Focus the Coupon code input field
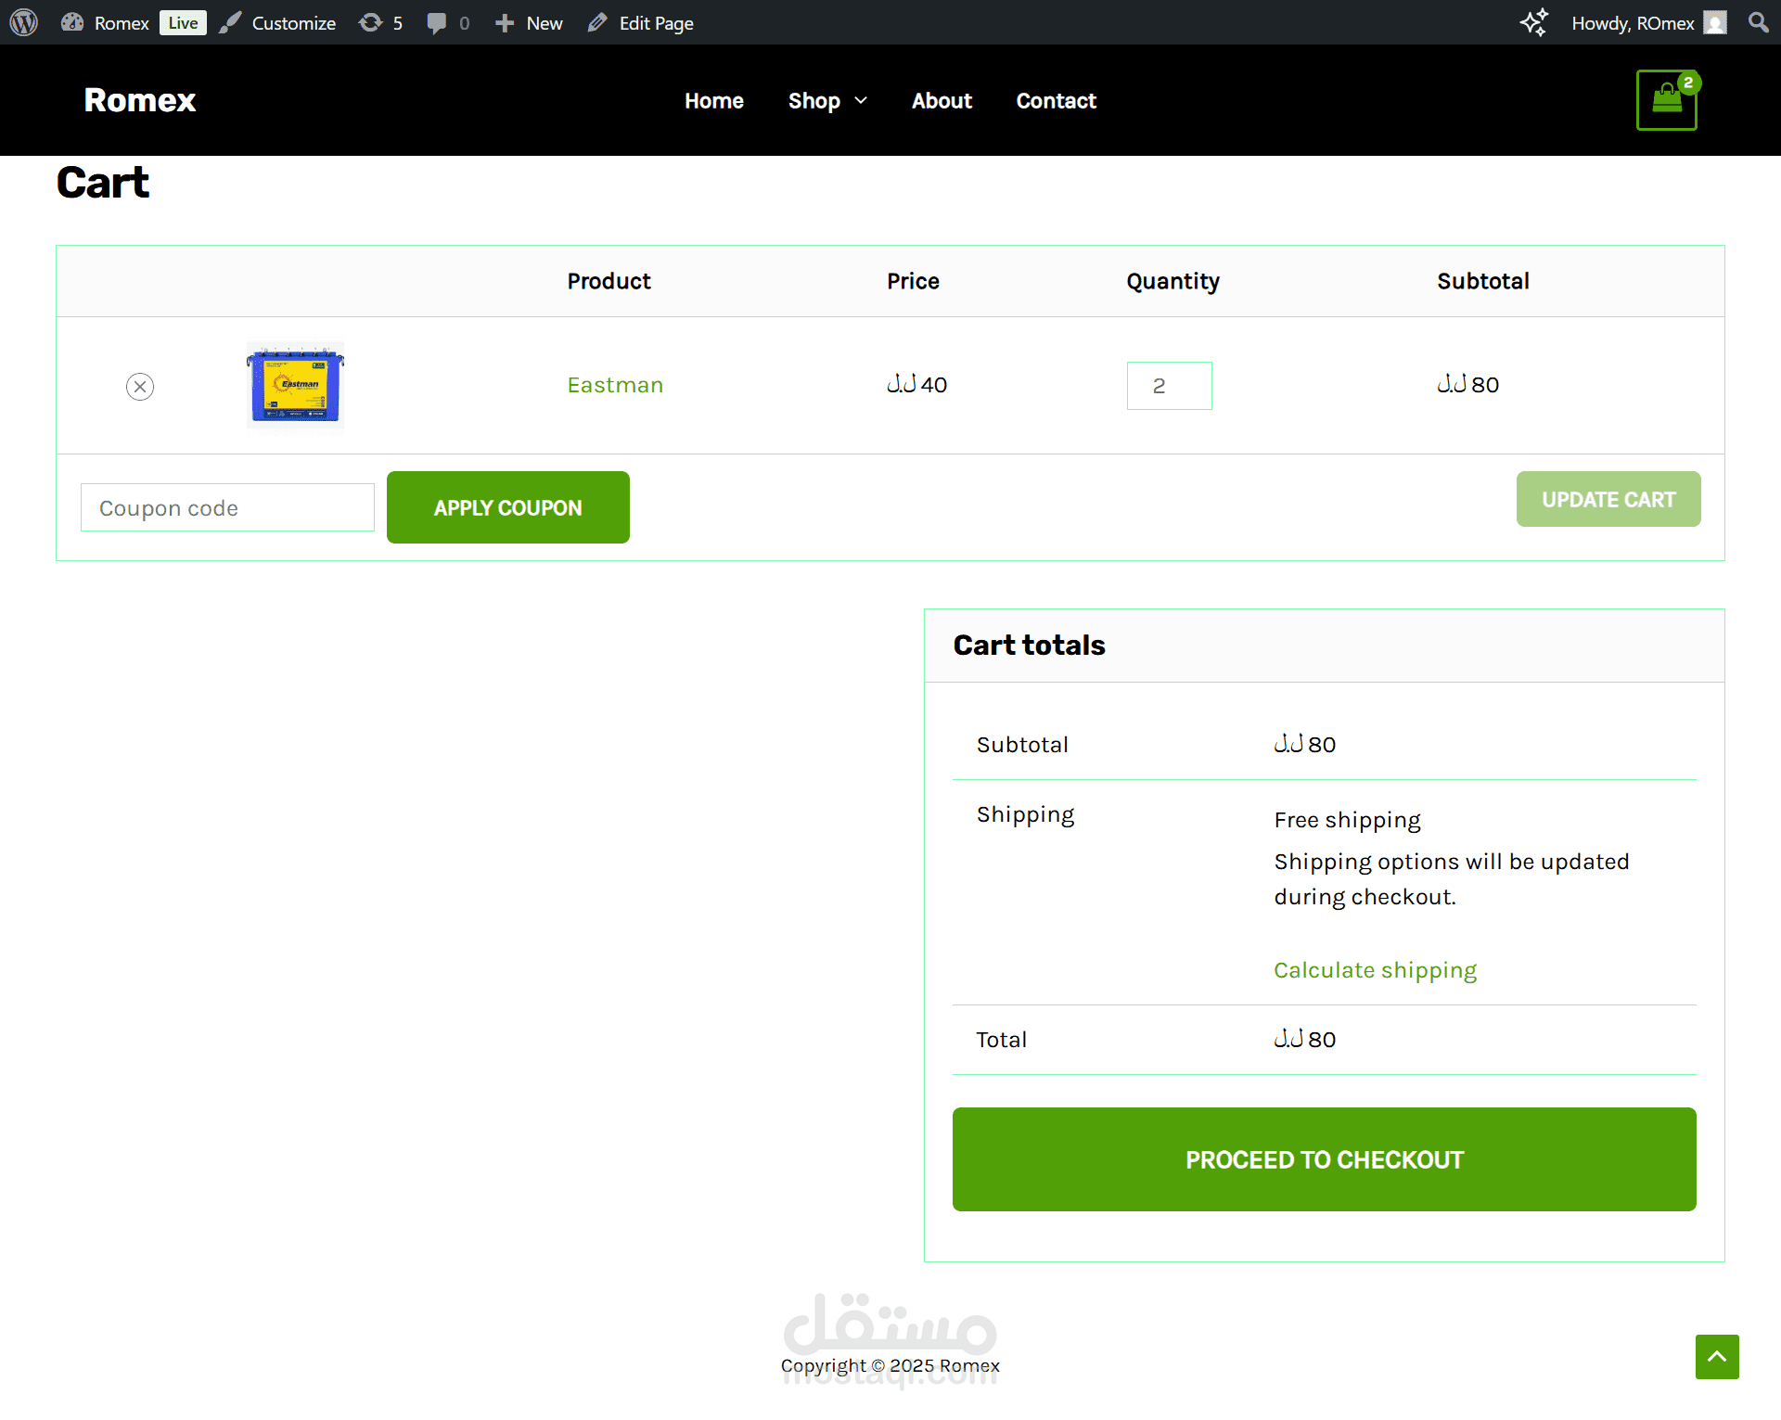Viewport: 1781px width, 1420px height. coord(227,507)
